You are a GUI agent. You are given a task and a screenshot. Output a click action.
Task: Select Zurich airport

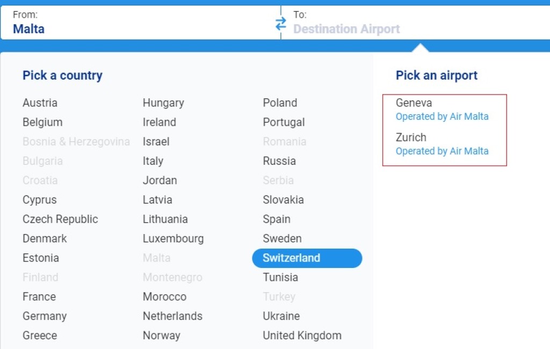(x=411, y=137)
